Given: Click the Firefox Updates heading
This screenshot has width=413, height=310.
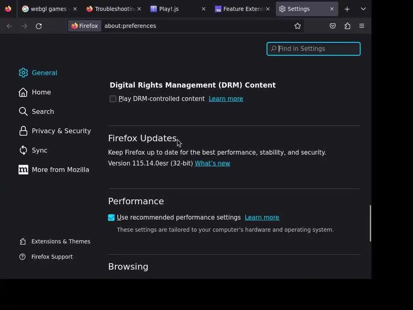Looking at the screenshot, I should tap(142, 138).
